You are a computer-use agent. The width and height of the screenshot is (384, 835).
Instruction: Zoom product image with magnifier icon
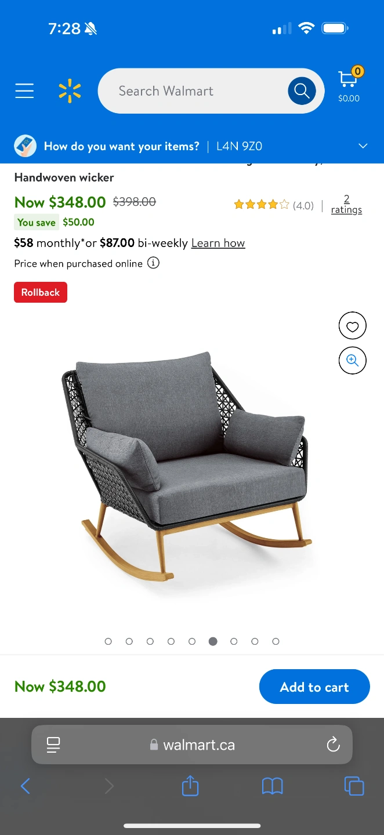353,361
